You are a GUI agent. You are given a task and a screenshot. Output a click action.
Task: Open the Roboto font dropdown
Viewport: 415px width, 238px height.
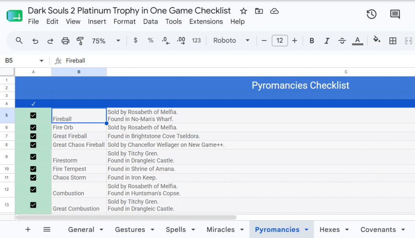(x=248, y=41)
